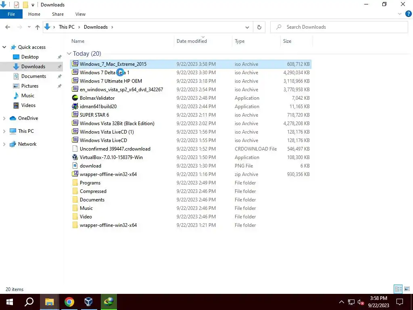This screenshot has height=310, width=413.
Task: Switch to Large icons view in status bar
Action: pos(407,289)
